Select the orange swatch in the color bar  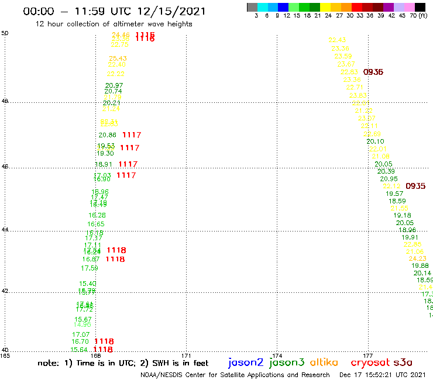point(346,7)
